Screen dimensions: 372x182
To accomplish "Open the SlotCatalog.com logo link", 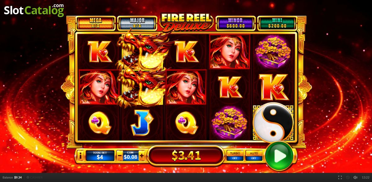I will [x=34, y=10].
